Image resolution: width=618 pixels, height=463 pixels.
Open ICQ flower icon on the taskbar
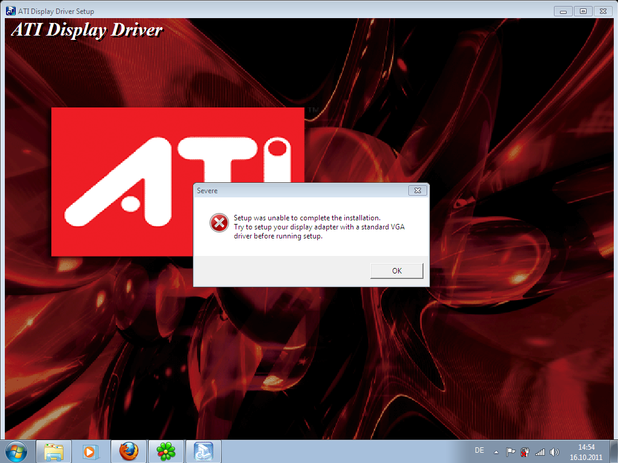point(166,452)
